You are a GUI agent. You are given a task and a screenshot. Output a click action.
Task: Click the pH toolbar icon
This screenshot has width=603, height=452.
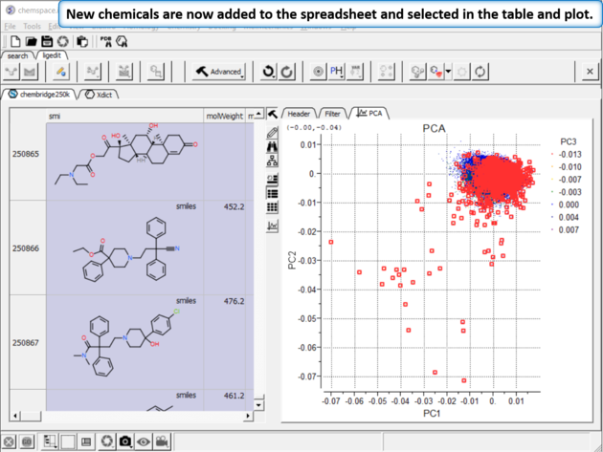click(x=337, y=72)
